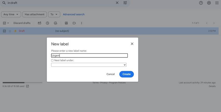This screenshot has height=112, width=221.
Task: Click the Create button
Action: 126,74
